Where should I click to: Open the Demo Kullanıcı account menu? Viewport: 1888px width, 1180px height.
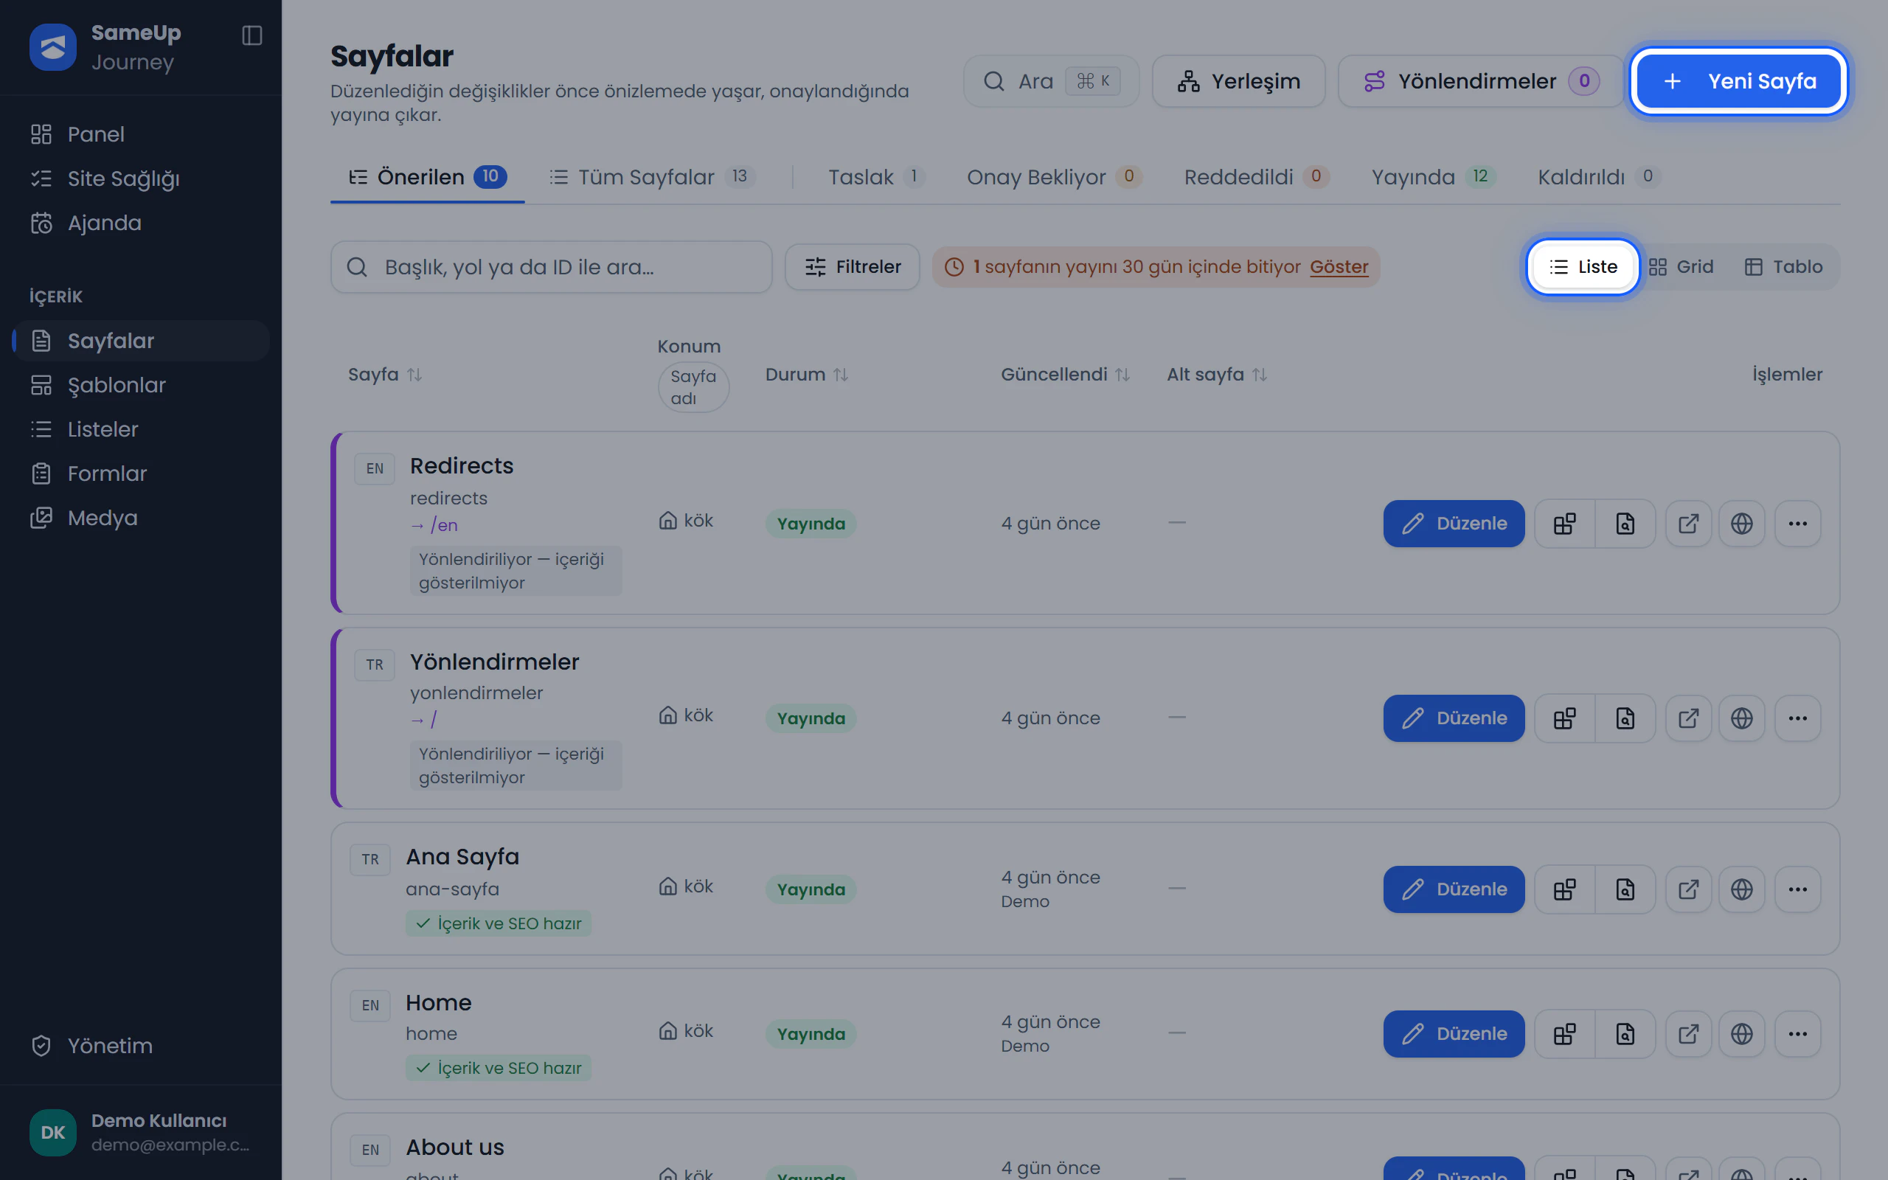click(140, 1132)
